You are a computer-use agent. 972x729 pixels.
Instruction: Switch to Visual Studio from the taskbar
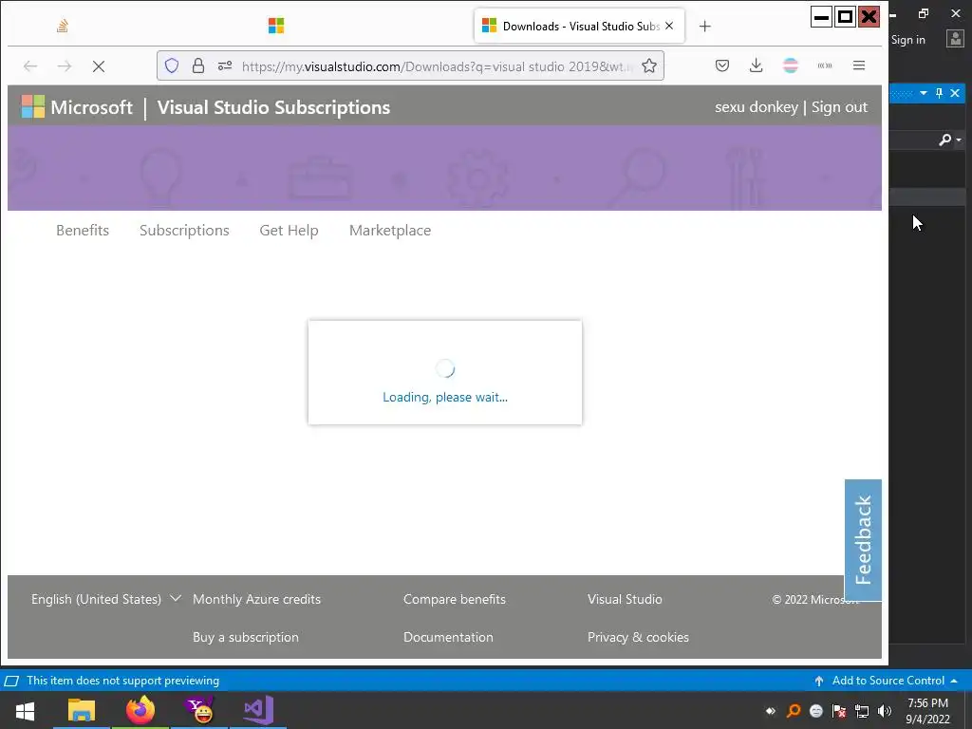[258, 711]
